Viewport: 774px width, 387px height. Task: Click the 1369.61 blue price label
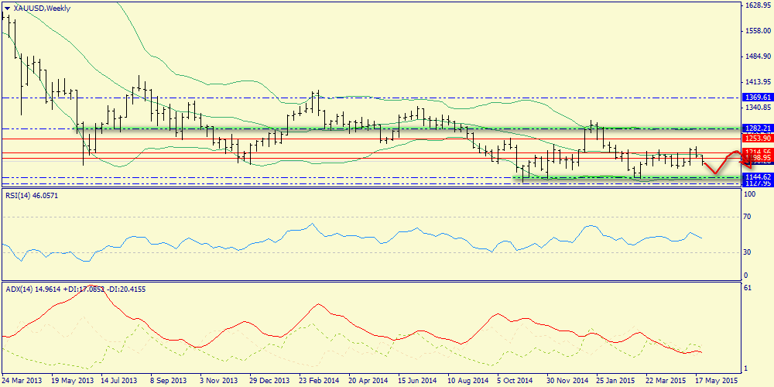(757, 98)
